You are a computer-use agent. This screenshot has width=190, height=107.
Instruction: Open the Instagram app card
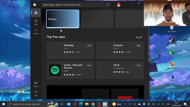tap(120, 50)
